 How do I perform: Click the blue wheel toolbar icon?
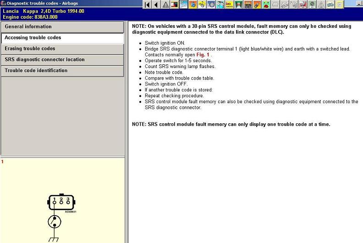click(211, 5)
